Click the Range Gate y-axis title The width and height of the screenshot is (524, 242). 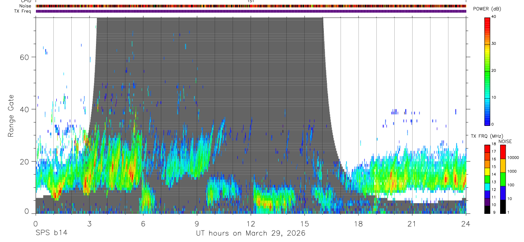click(10, 115)
